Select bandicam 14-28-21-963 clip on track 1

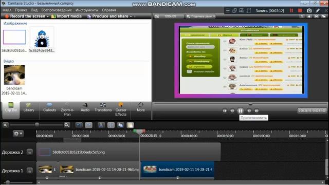tap(99, 170)
